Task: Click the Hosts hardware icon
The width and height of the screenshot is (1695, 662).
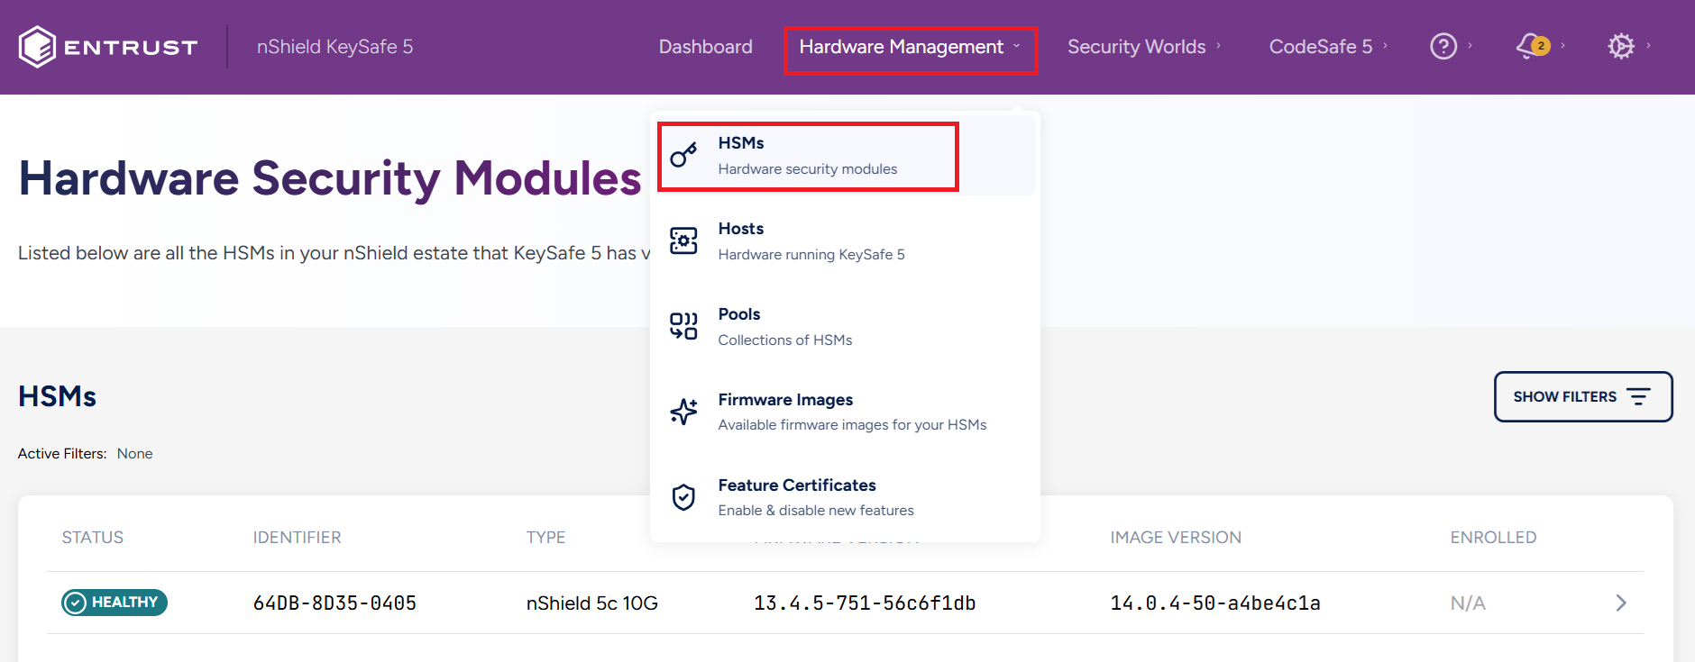Action: pyautogui.click(x=683, y=240)
